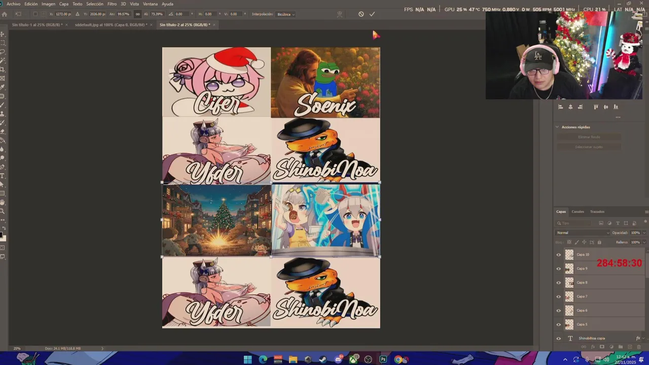The width and height of the screenshot is (649, 365).
Task: Open the status bar document info arrow
Action: 102,348
